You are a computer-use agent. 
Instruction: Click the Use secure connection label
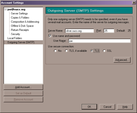tap(61, 46)
